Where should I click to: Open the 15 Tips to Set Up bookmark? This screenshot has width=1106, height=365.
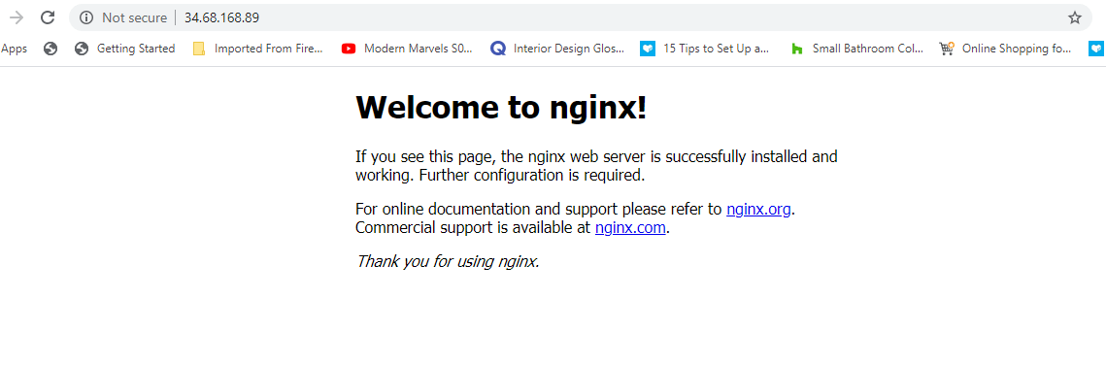click(x=705, y=49)
